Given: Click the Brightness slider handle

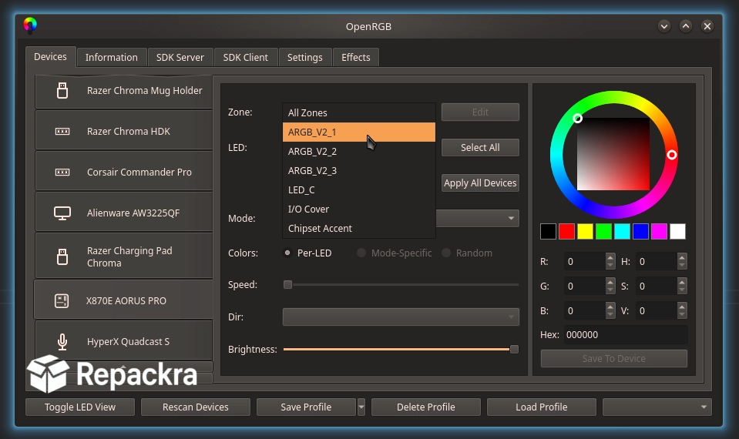Looking at the screenshot, I should [514, 349].
